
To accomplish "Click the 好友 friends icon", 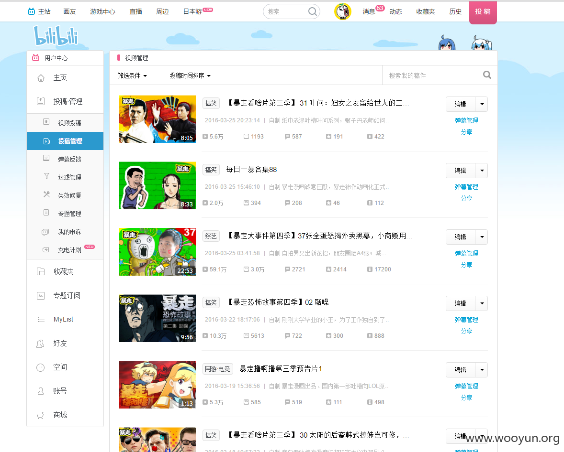I will (x=40, y=344).
